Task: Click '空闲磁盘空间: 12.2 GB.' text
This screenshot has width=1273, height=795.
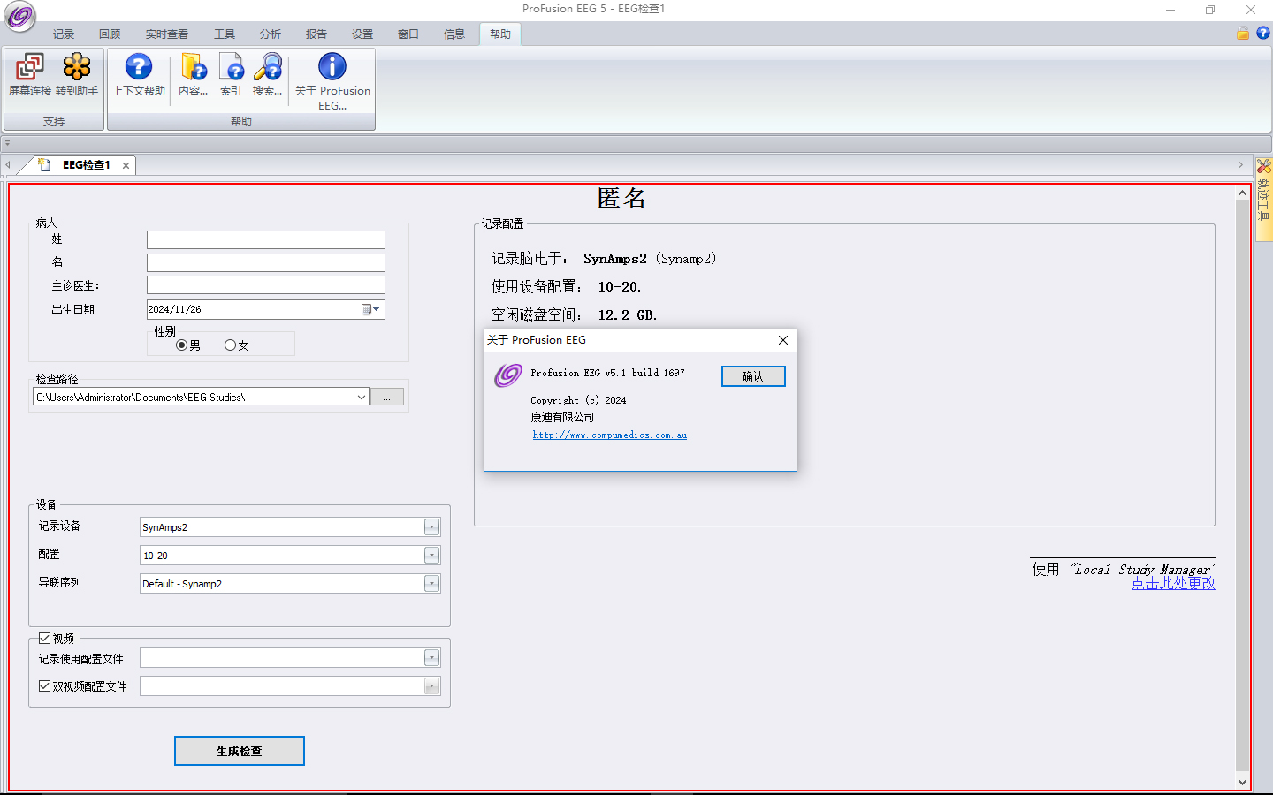Action: click(x=575, y=315)
